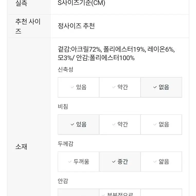Select 있음 option under 신축성
The width and height of the screenshot is (196, 196).
tap(79, 87)
